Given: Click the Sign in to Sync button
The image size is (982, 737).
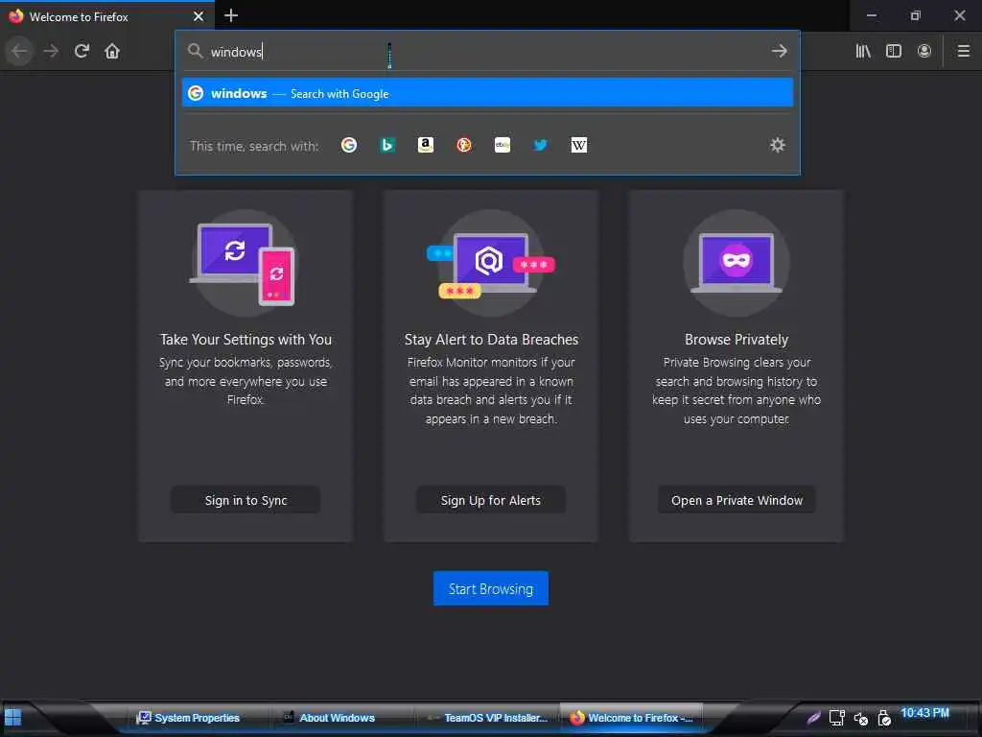Looking at the screenshot, I should pyautogui.click(x=245, y=500).
